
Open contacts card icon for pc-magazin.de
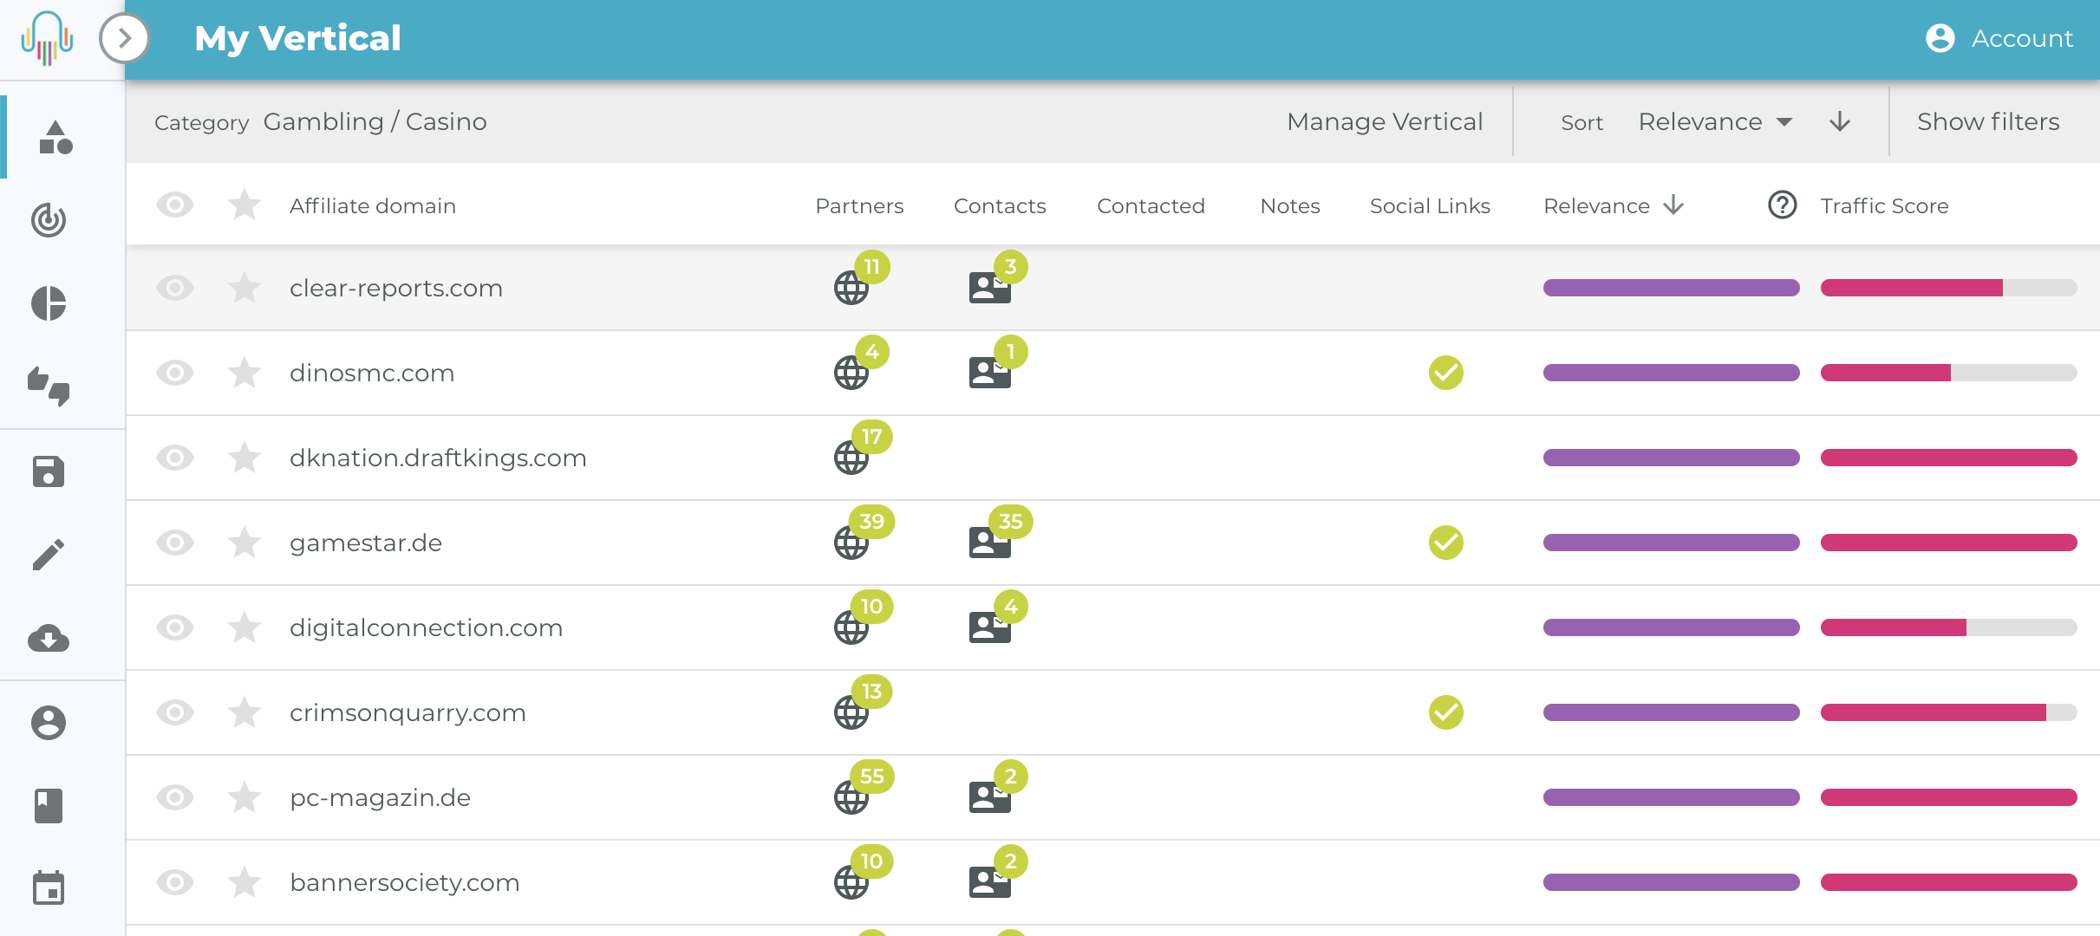tap(989, 797)
